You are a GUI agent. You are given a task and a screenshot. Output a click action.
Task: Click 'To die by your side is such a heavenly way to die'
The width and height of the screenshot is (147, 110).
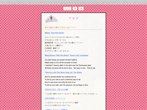pos(63,80)
